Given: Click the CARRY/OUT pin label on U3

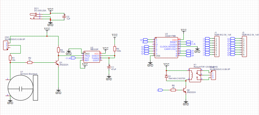Looking at the screenshot, I should (x=171, y=49).
